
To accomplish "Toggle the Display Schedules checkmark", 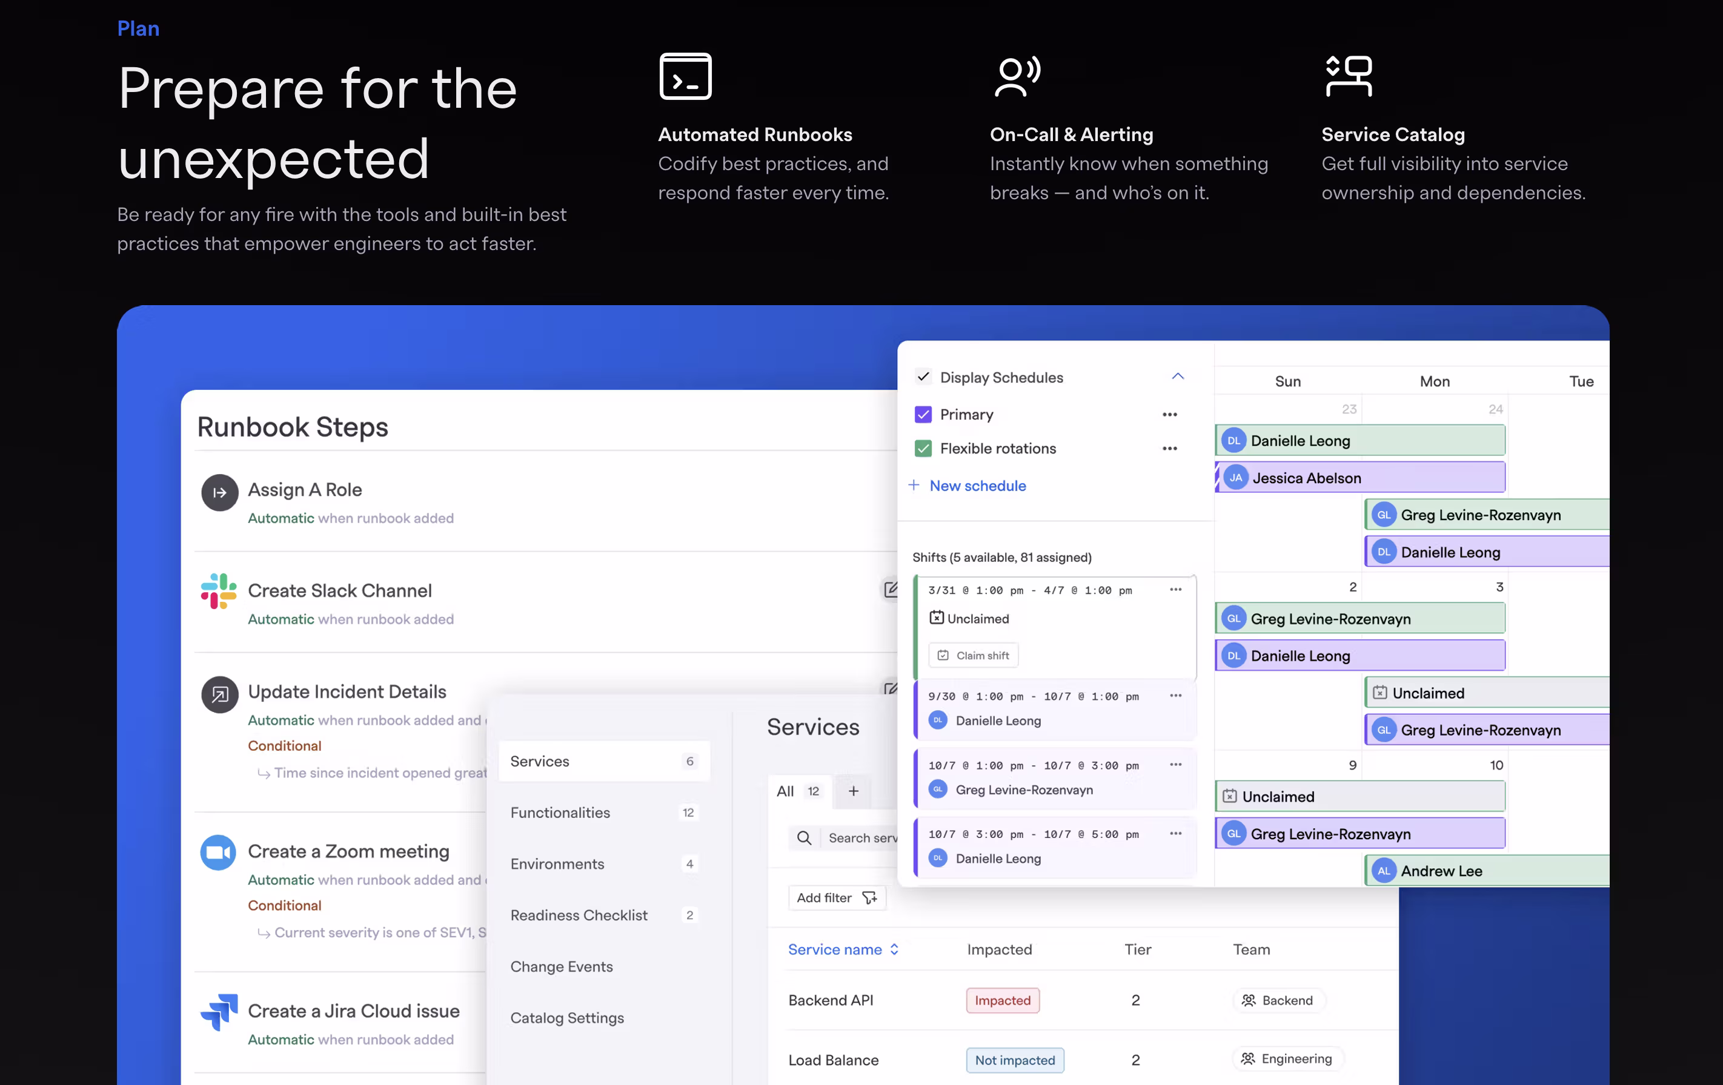I will [x=923, y=377].
